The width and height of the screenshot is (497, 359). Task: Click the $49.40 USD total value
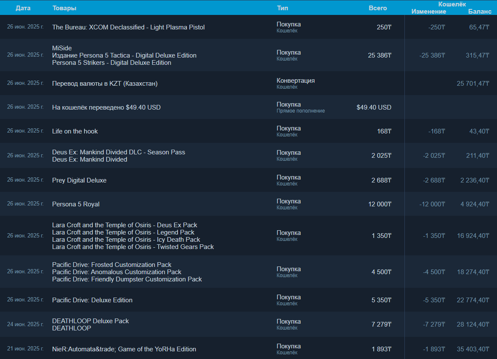[374, 107]
